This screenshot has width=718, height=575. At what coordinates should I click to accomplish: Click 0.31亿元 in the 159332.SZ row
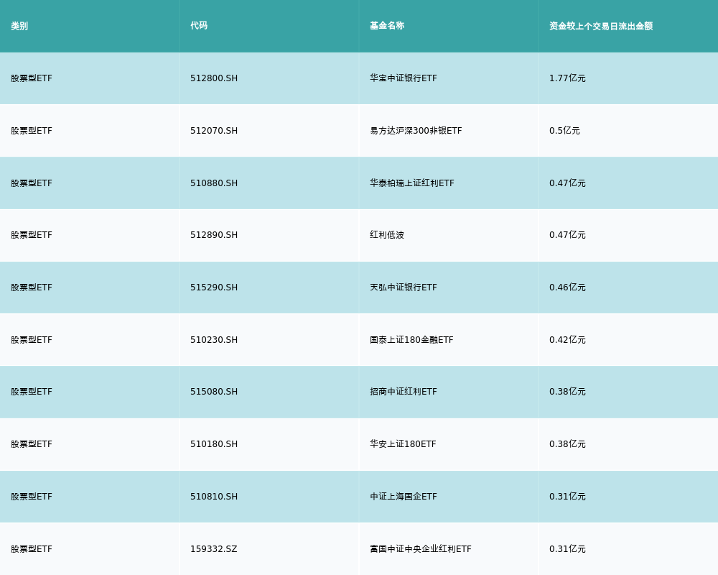pyautogui.click(x=567, y=549)
